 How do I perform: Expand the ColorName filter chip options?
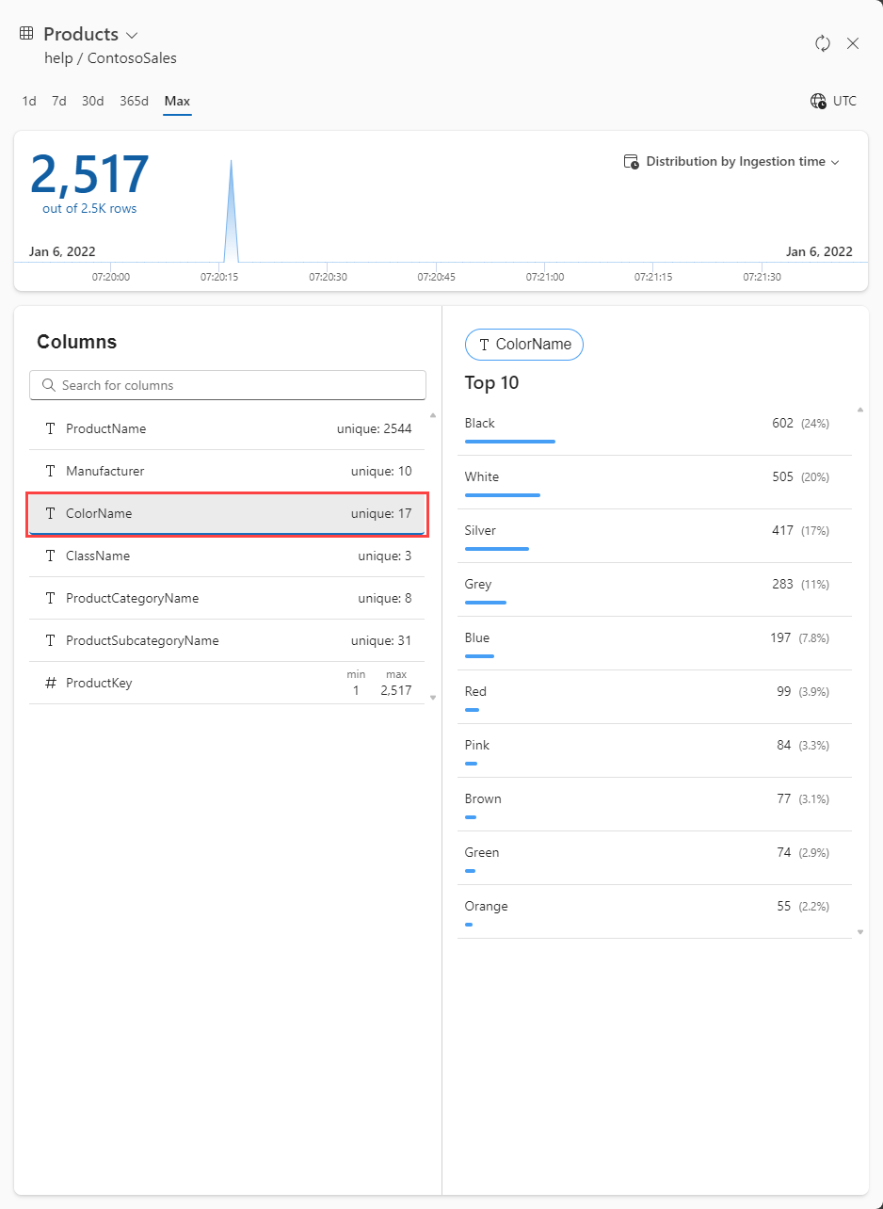pos(524,345)
